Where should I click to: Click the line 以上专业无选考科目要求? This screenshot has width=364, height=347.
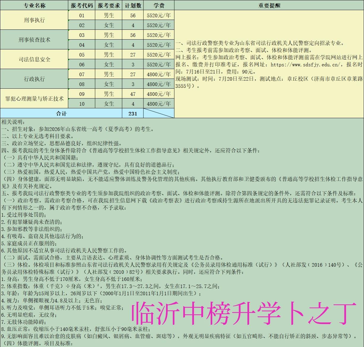coord(37,136)
